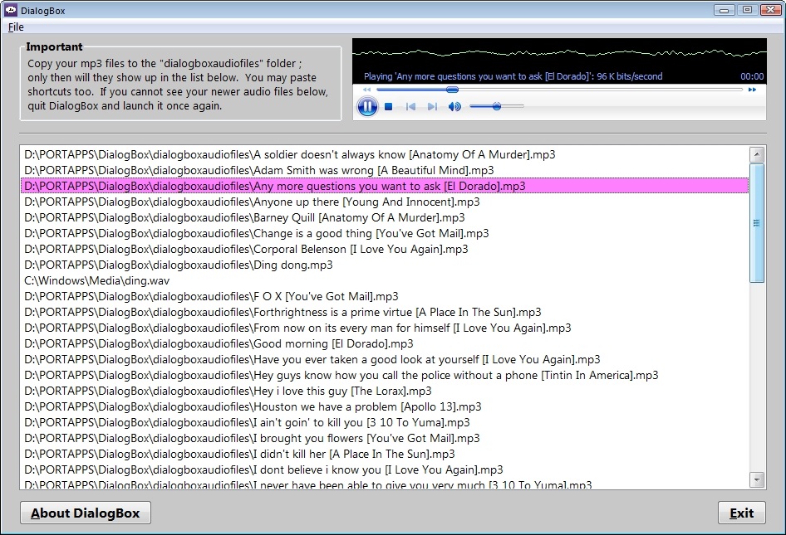The width and height of the screenshot is (786, 535).
Task: Click the vertical scrollbar thumb
Action: [x=756, y=222]
